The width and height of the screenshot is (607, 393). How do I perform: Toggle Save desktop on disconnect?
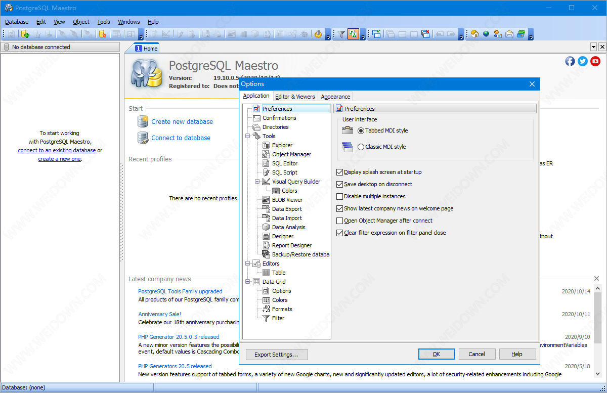point(339,184)
